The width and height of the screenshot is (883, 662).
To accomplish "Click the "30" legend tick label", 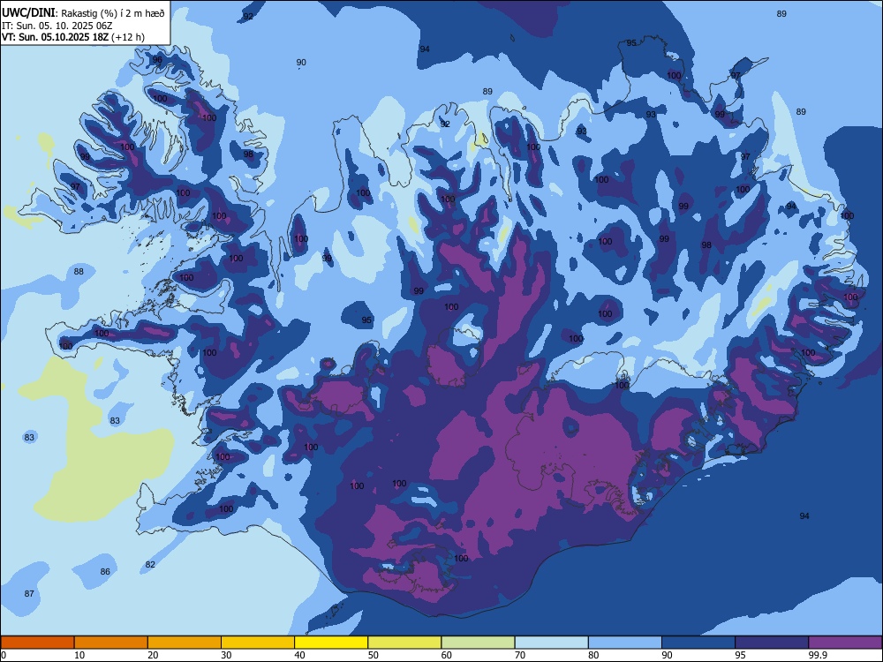I will [x=226, y=655].
